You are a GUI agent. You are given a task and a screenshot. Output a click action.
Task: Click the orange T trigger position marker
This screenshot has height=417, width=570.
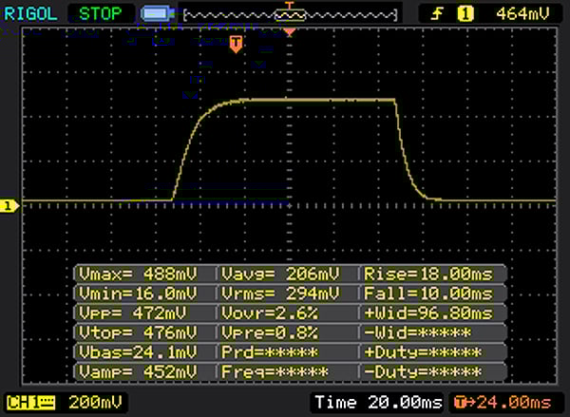236,44
